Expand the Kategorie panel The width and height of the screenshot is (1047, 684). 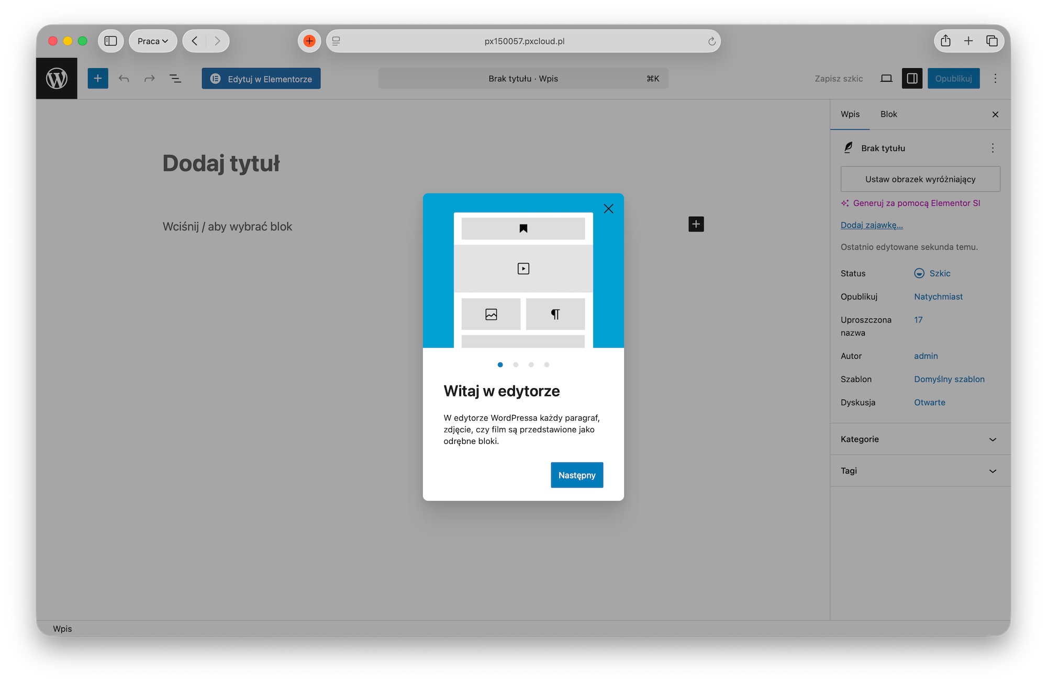920,439
